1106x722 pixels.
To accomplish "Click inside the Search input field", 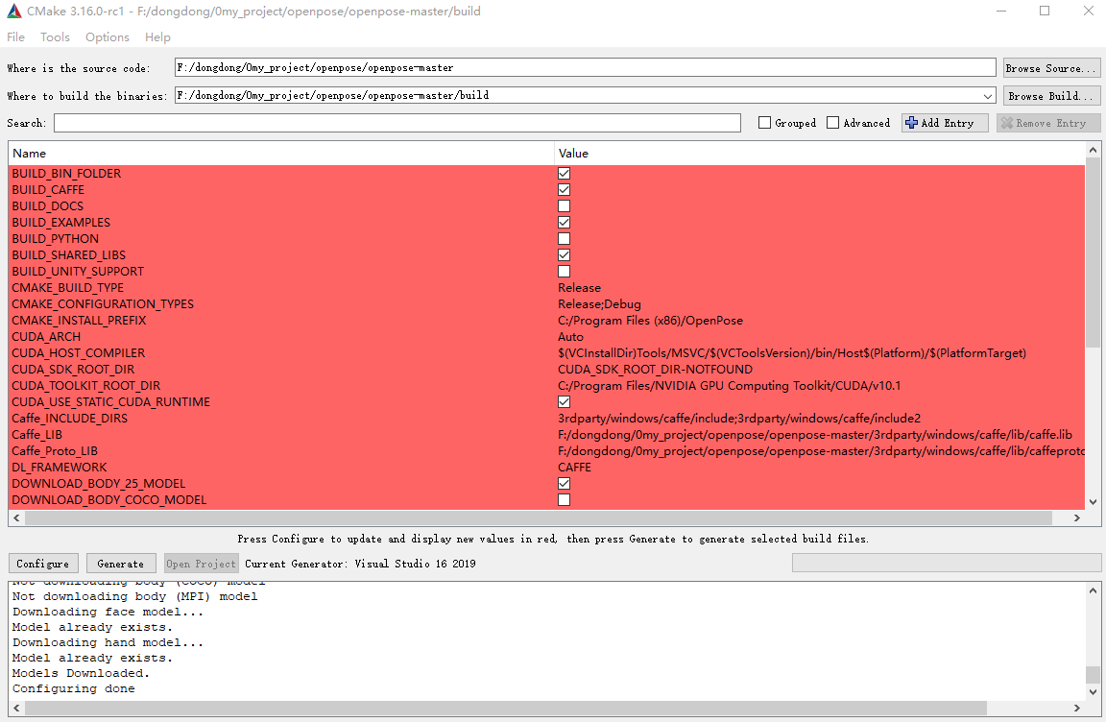I will (397, 123).
